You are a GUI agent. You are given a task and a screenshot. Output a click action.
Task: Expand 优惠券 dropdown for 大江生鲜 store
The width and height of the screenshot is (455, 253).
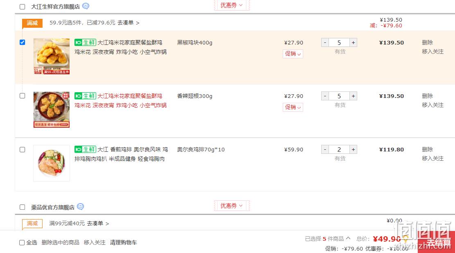click(x=232, y=5)
